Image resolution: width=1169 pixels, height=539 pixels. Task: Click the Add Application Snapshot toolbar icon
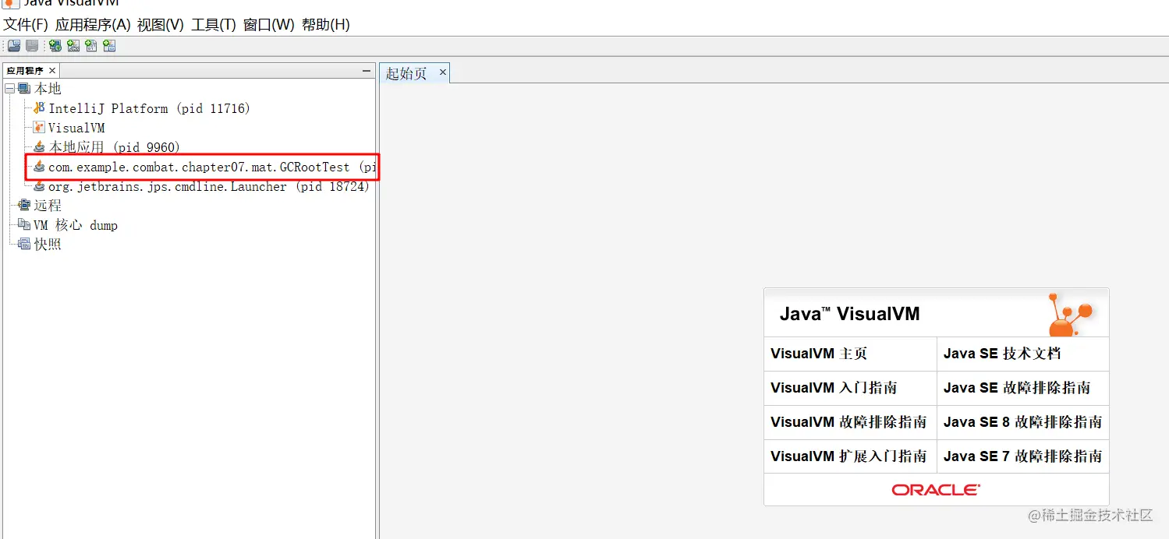pyautogui.click(x=109, y=46)
